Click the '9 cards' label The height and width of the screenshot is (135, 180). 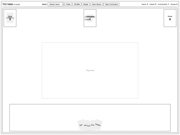tap(17, 4)
